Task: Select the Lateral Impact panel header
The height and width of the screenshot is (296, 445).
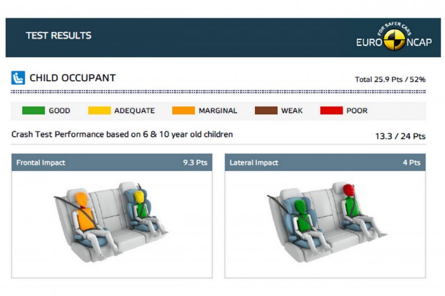Action: [324, 163]
